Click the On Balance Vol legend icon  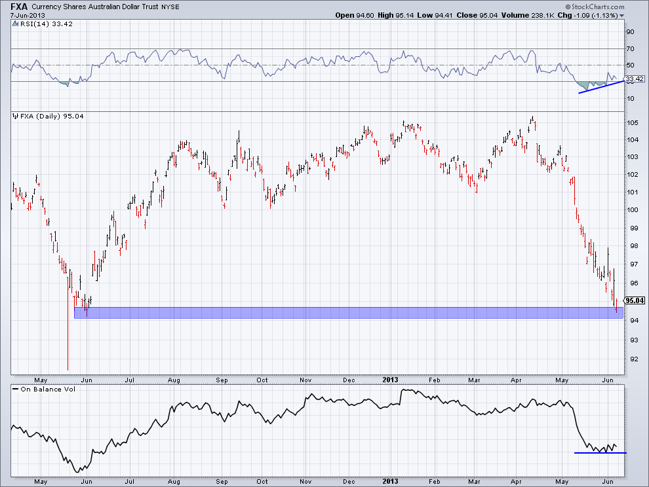pyautogui.click(x=15, y=389)
